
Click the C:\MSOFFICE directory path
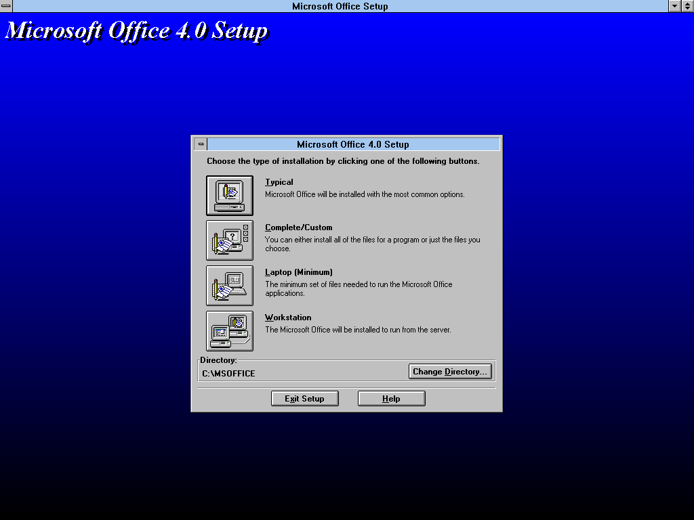(x=228, y=374)
